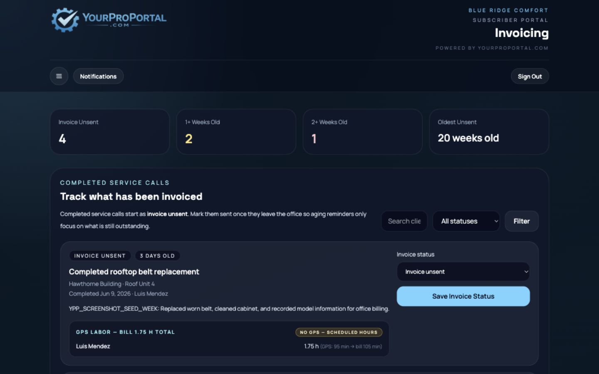Focus the Search client field
This screenshot has width=599, height=374.
click(404, 221)
